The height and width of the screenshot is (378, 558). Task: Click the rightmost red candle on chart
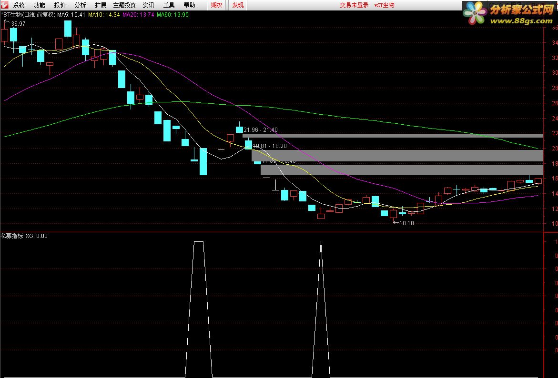pyautogui.click(x=538, y=181)
